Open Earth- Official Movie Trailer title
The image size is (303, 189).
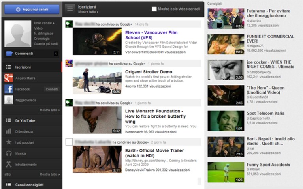(154, 153)
